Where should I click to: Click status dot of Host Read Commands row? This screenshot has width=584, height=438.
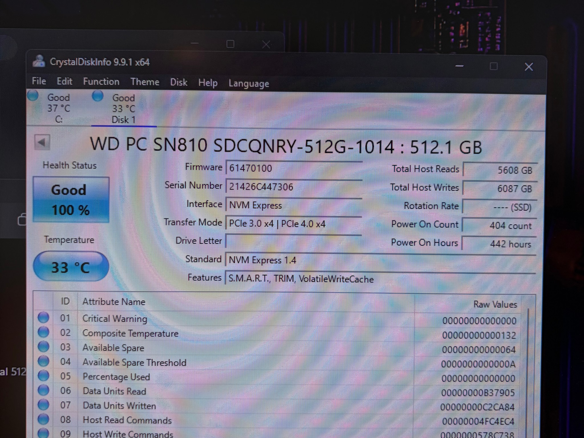pos(44,419)
